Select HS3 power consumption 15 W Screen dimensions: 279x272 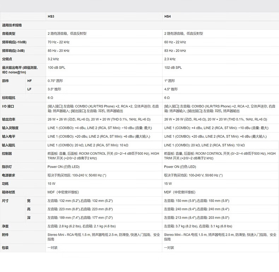click(52, 184)
